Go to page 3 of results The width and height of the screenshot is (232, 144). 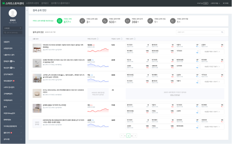(x=132, y=136)
